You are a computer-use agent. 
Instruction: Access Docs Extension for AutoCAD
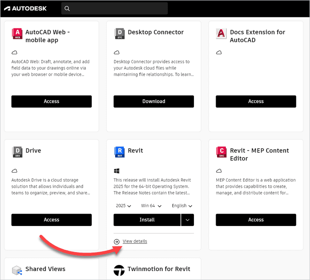pos(256,101)
